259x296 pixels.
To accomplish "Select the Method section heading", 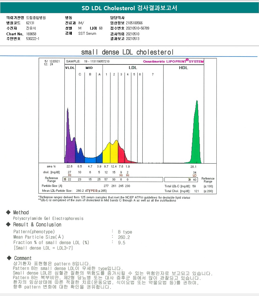I will 21,212.
